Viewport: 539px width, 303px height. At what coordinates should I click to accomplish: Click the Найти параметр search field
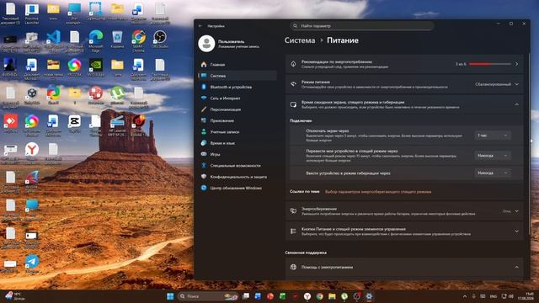tap(362, 26)
